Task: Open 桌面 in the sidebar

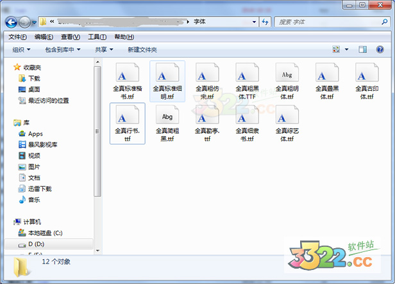Action: [x=29, y=90]
